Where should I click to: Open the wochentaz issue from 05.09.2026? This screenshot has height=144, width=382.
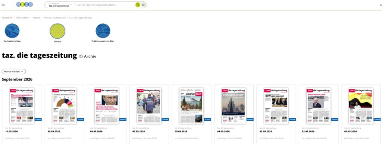[191, 106]
